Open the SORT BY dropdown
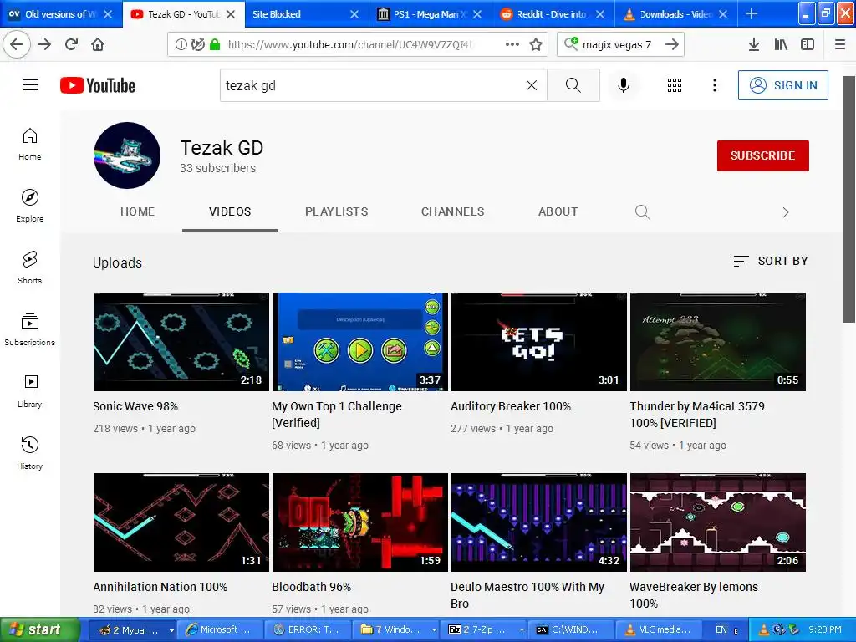This screenshot has width=856, height=642. 770,261
